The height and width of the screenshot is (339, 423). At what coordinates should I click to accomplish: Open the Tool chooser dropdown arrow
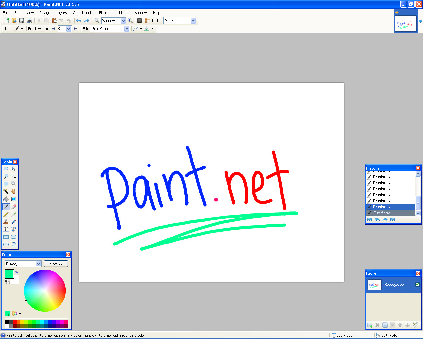[x=22, y=29]
